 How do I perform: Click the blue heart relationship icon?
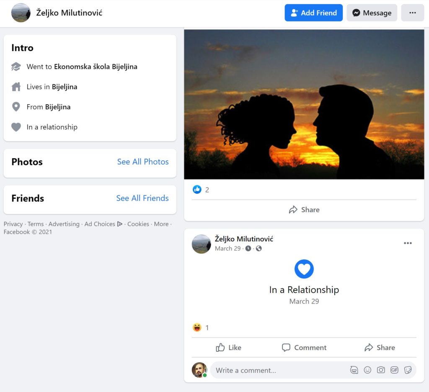304,269
